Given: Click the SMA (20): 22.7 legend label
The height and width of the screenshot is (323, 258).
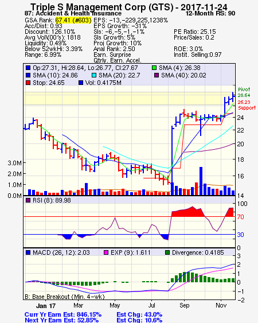Looking at the screenshot, I should [119, 75].
